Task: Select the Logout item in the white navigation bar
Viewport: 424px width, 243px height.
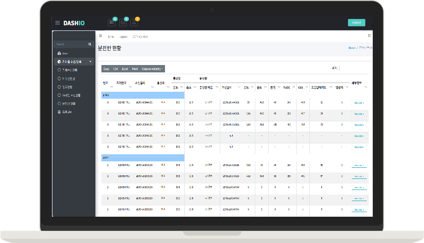Action: pos(123,36)
